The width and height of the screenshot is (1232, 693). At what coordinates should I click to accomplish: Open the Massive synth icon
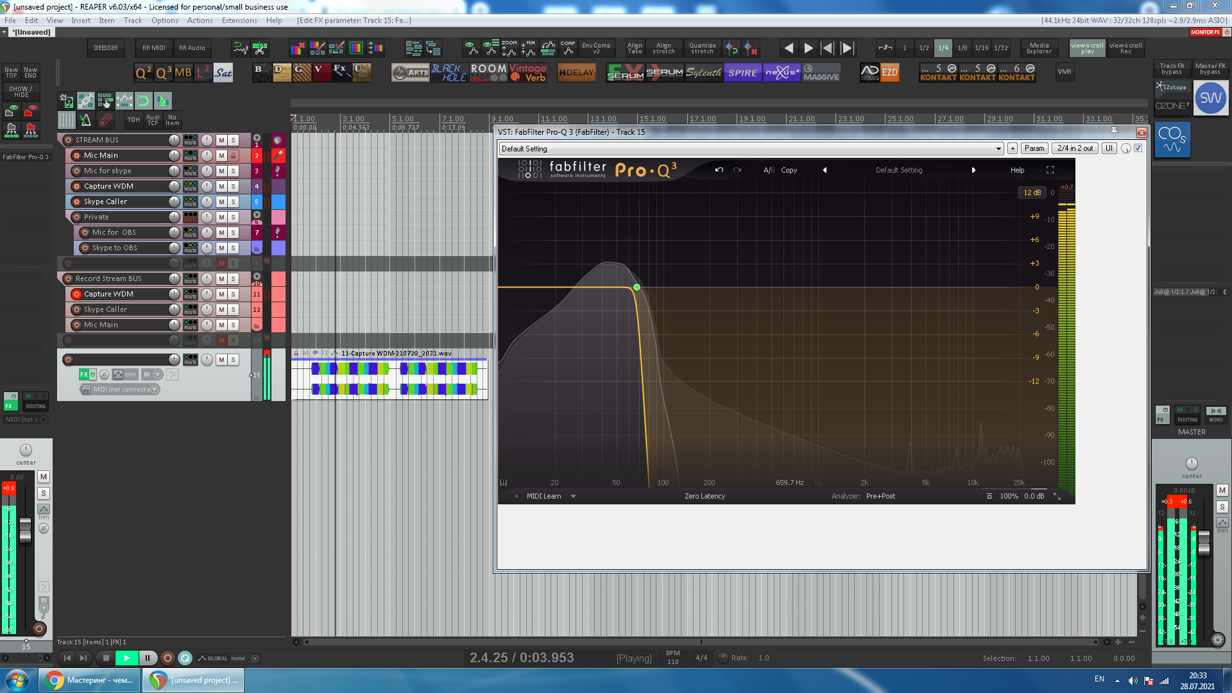tap(821, 73)
